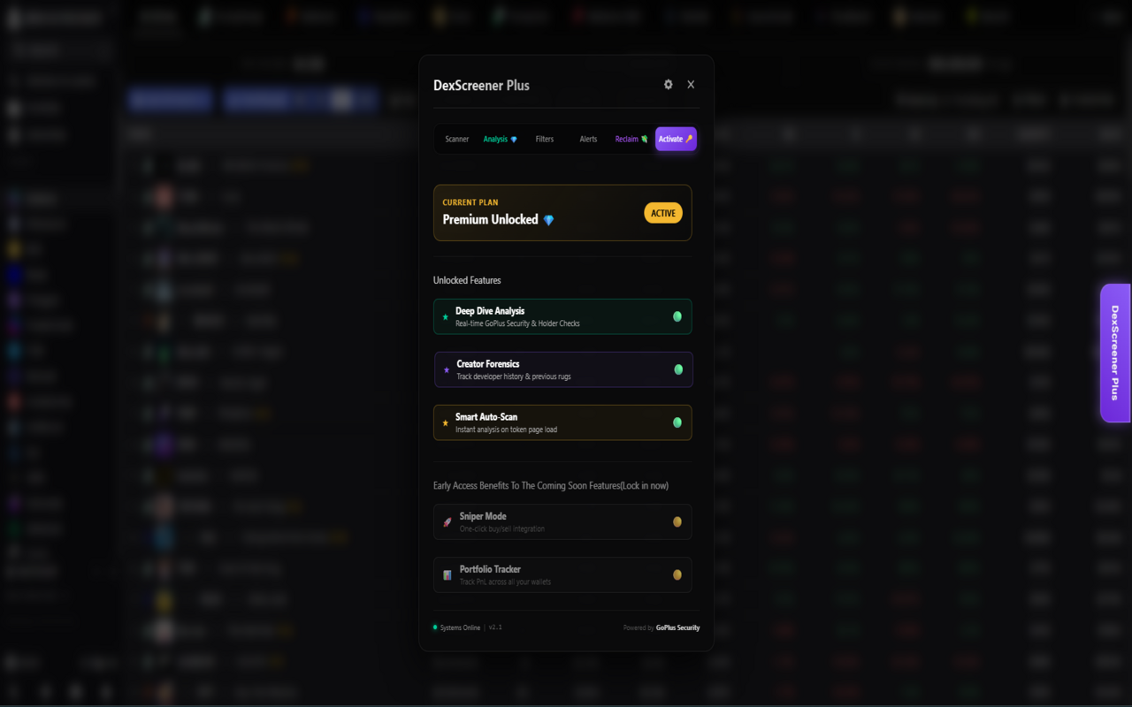Screen dimensions: 1132x707
Task: Click the 'Premium Unlocked' plan title
Action: point(490,219)
